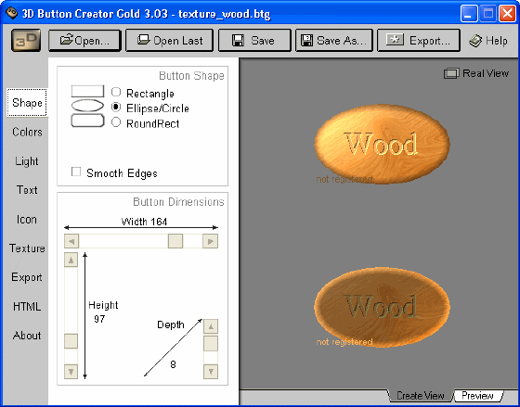The width and height of the screenshot is (520, 407).
Task: Open the Export... dialog
Action: [x=419, y=41]
